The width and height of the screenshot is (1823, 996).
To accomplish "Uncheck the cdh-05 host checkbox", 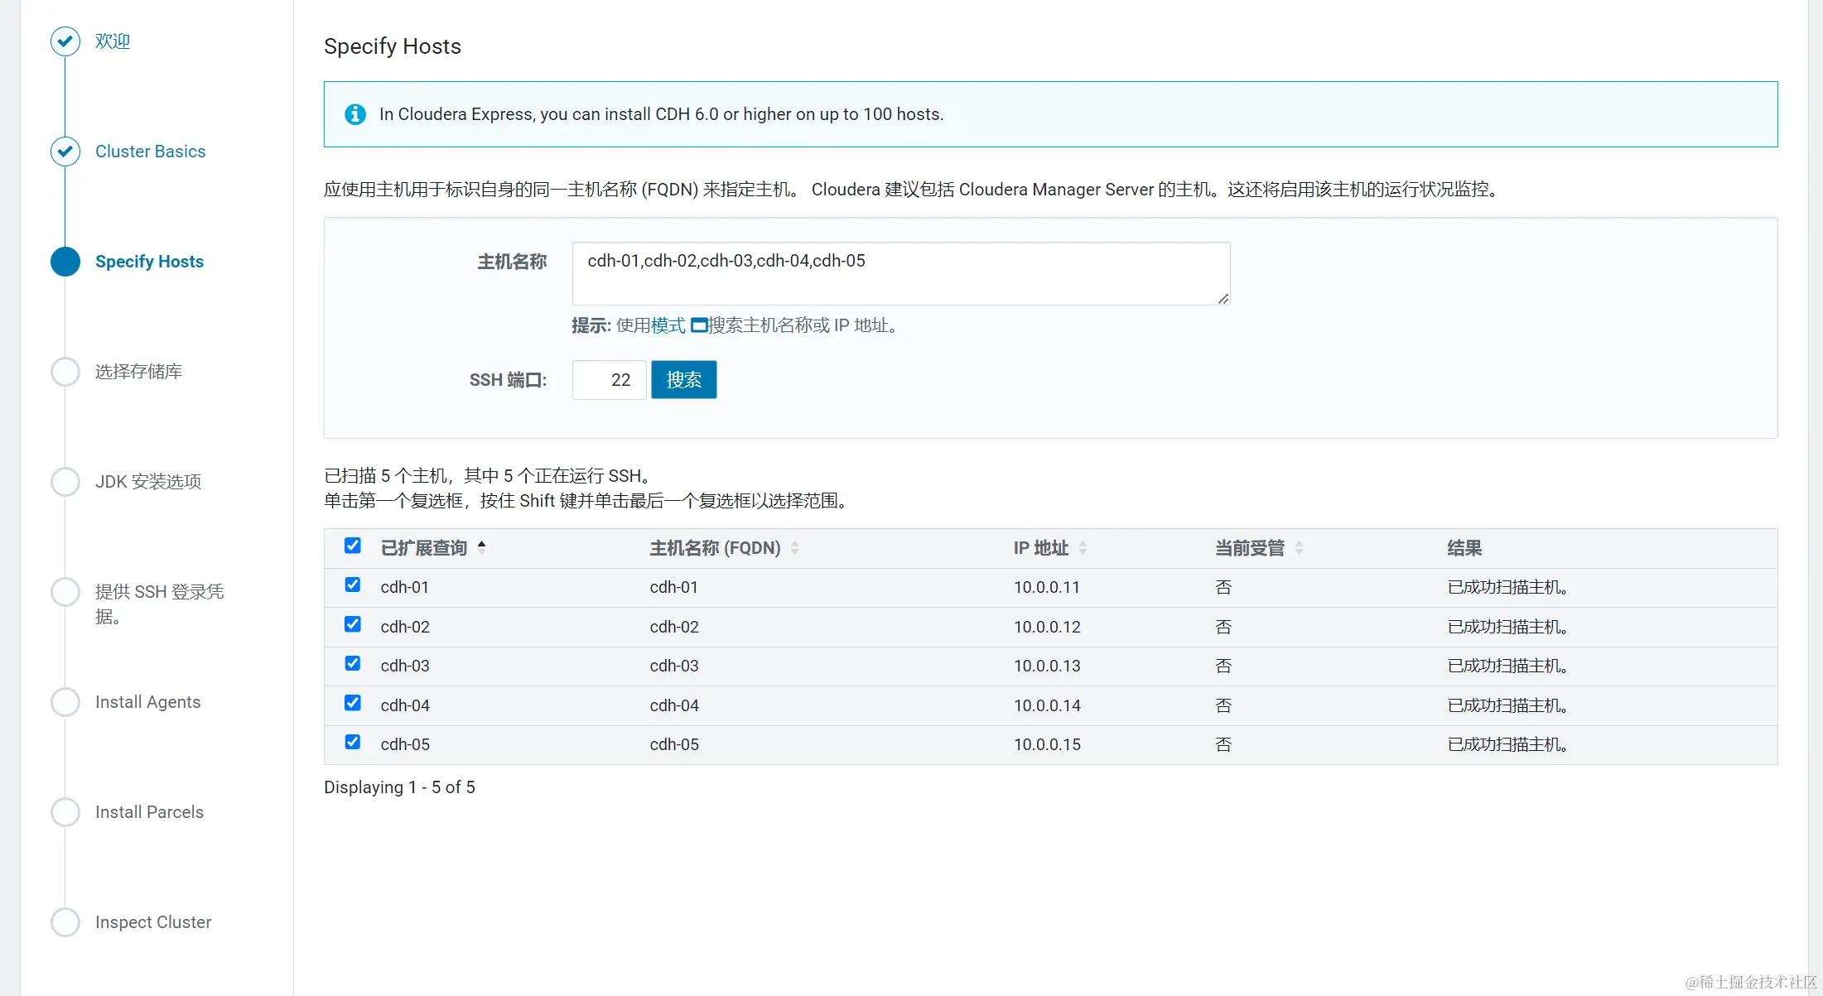I will pos(353,742).
